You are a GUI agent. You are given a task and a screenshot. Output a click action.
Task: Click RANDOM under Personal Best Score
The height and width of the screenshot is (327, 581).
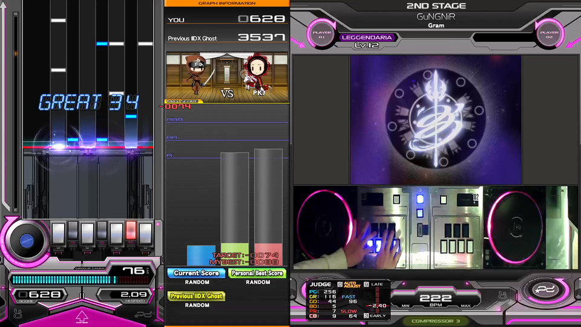258,282
